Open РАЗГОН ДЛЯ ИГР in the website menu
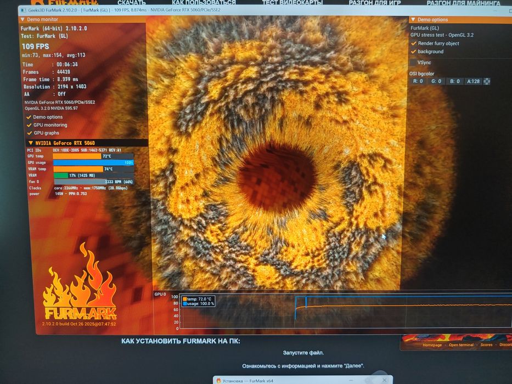Viewport: 512px width, 384px height. pyautogui.click(x=374, y=3)
